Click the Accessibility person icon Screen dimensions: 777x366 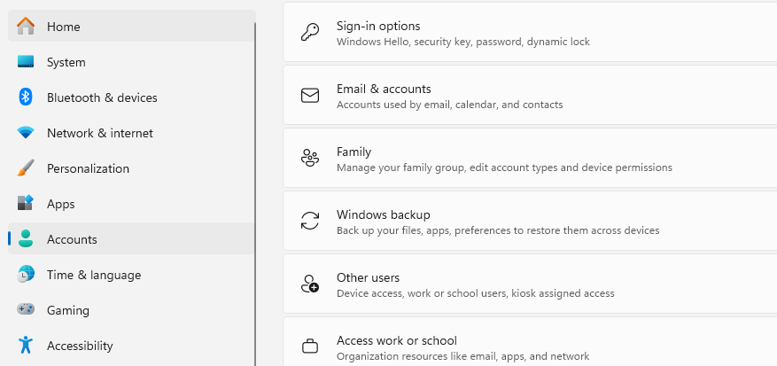coord(26,346)
